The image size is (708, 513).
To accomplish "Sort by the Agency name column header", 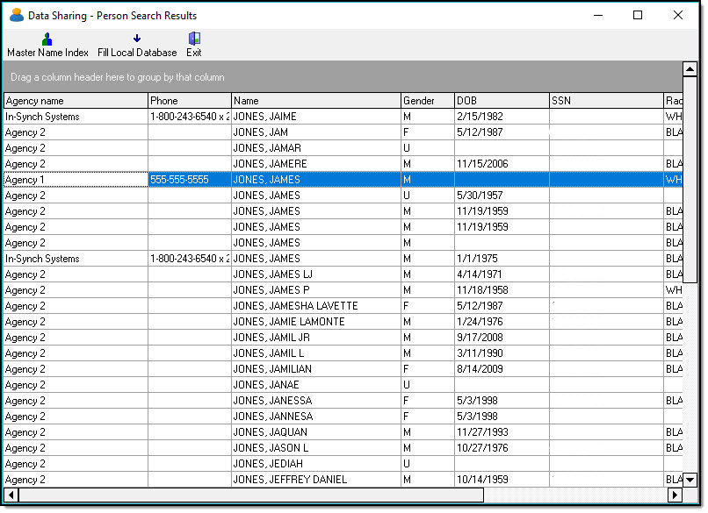I will pyautogui.click(x=76, y=101).
